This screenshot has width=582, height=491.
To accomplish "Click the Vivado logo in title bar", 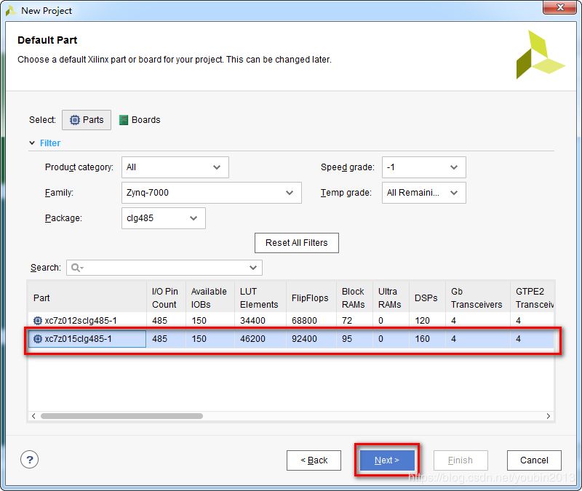I will click(11, 11).
